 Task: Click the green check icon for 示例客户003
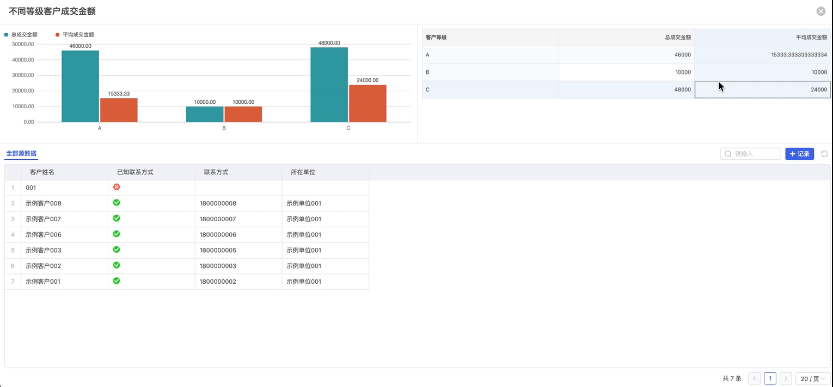[x=117, y=249]
